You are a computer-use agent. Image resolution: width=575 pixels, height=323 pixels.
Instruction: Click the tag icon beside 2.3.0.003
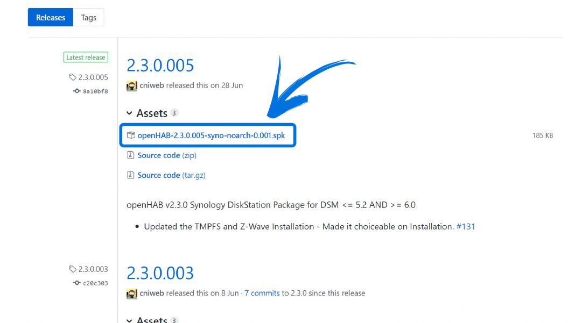pyautogui.click(x=73, y=269)
